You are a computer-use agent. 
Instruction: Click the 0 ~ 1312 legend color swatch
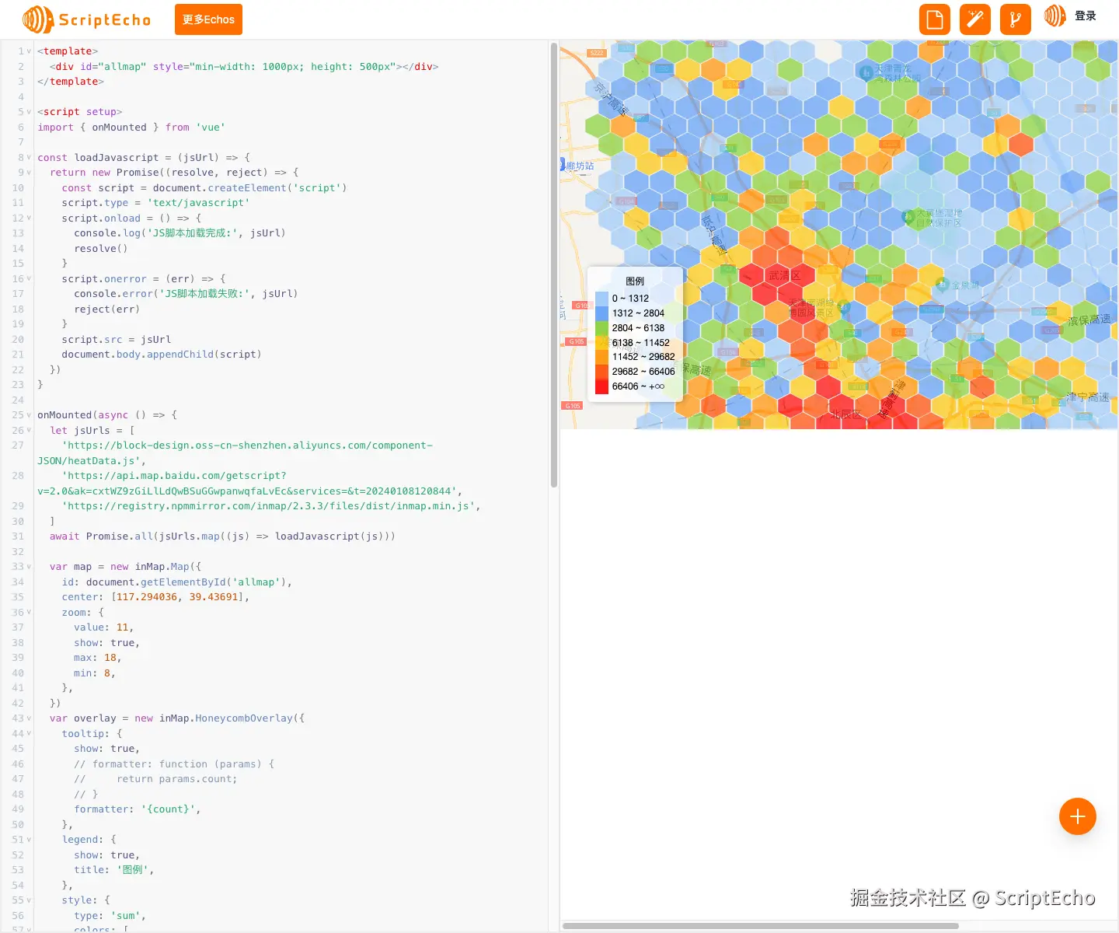[x=601, y=299]
